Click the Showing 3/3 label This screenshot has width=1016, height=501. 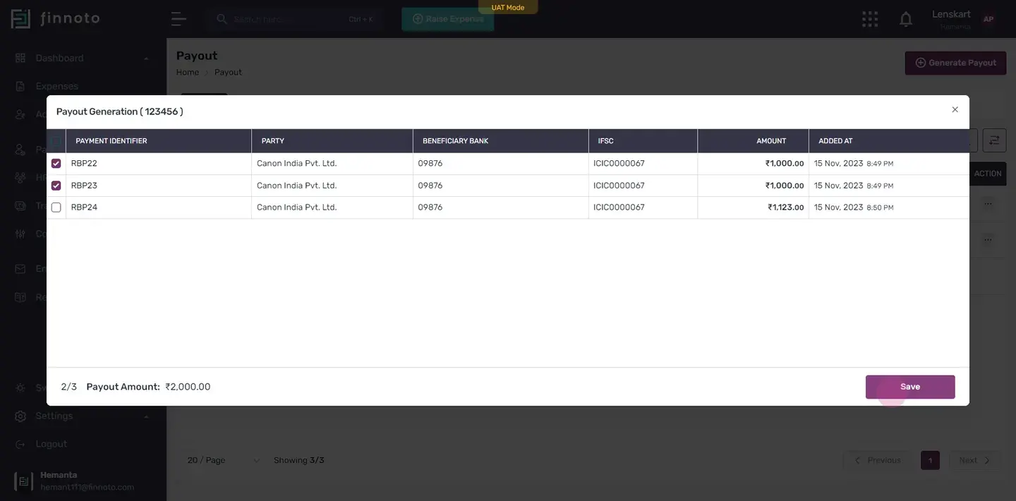tap(299, 460)
